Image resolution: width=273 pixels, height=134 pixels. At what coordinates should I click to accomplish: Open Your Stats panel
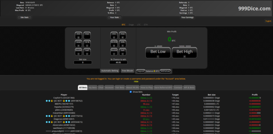pos(114,17)
